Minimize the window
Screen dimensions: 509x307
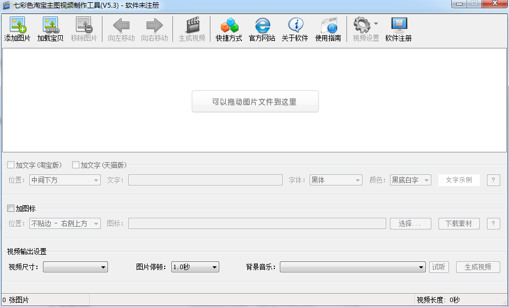[x=459, y=3]
